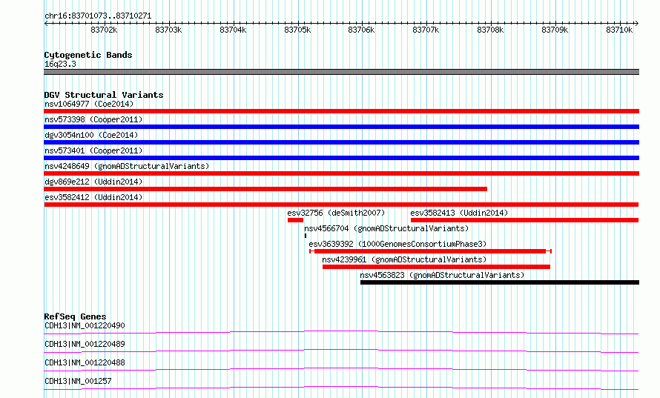Click the 83708k ruler tick label

click(490, 30)
